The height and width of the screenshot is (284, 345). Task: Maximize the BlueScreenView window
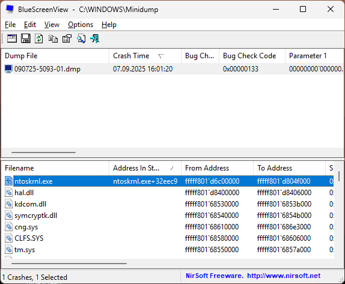point(303,9)
